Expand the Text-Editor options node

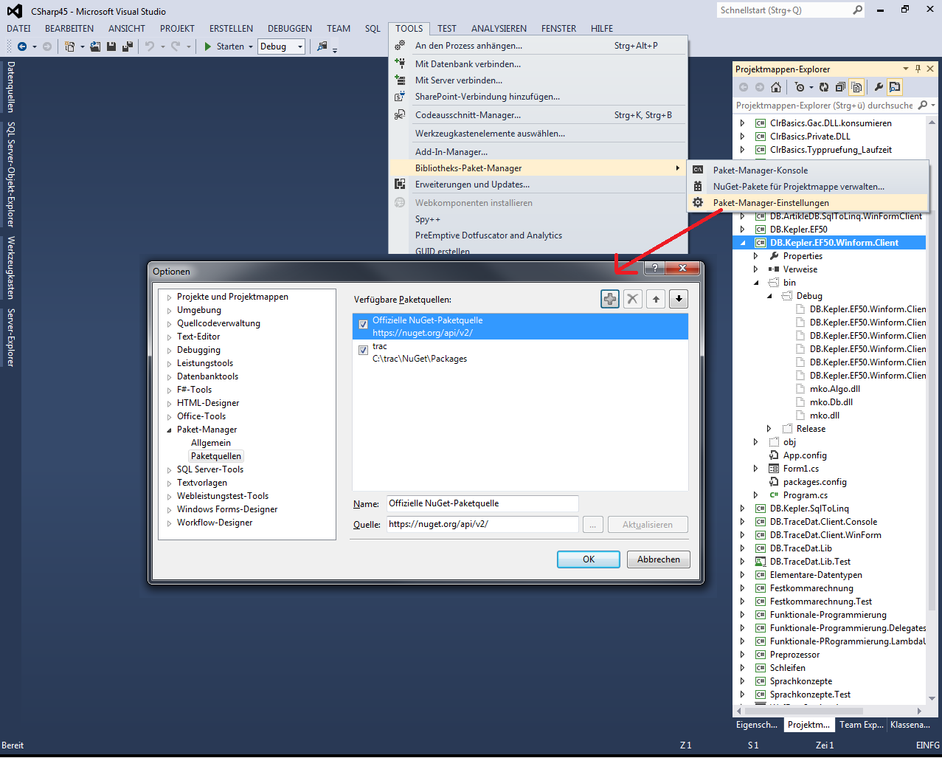pos(169,337)
